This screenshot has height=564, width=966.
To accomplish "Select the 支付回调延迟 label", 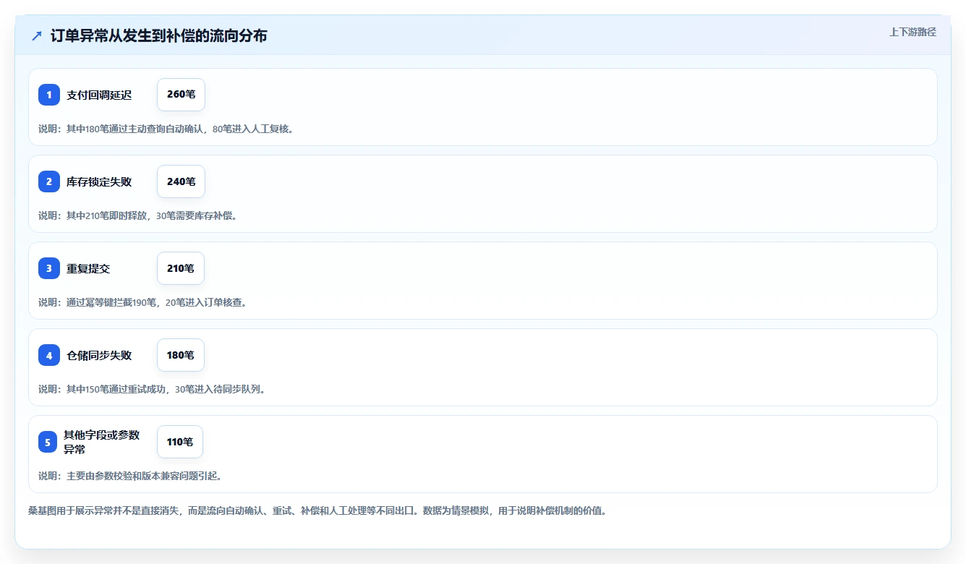I will [x=99, y=95].
